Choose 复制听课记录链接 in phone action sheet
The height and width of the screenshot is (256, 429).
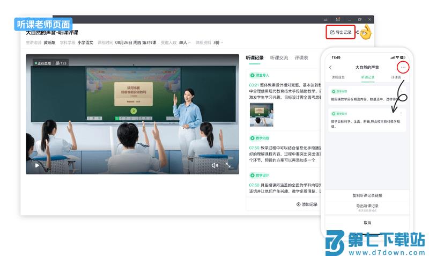(367, 195)
